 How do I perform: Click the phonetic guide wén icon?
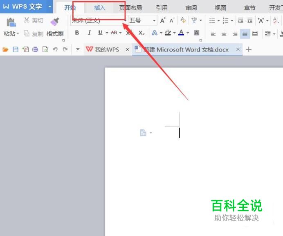194,20
